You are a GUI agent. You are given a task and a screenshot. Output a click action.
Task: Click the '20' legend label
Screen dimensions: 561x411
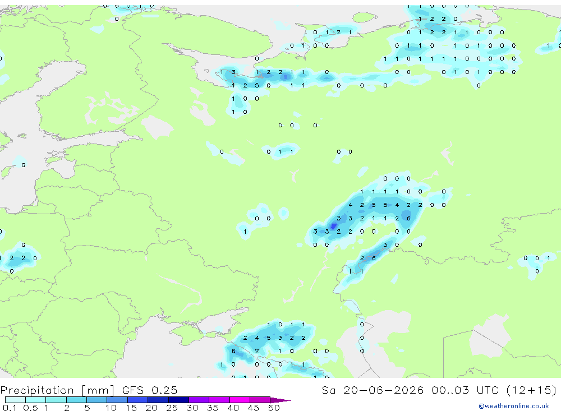pos(151,408)
